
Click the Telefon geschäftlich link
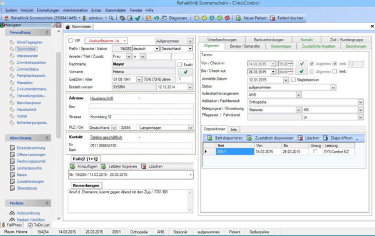(106, 137)
